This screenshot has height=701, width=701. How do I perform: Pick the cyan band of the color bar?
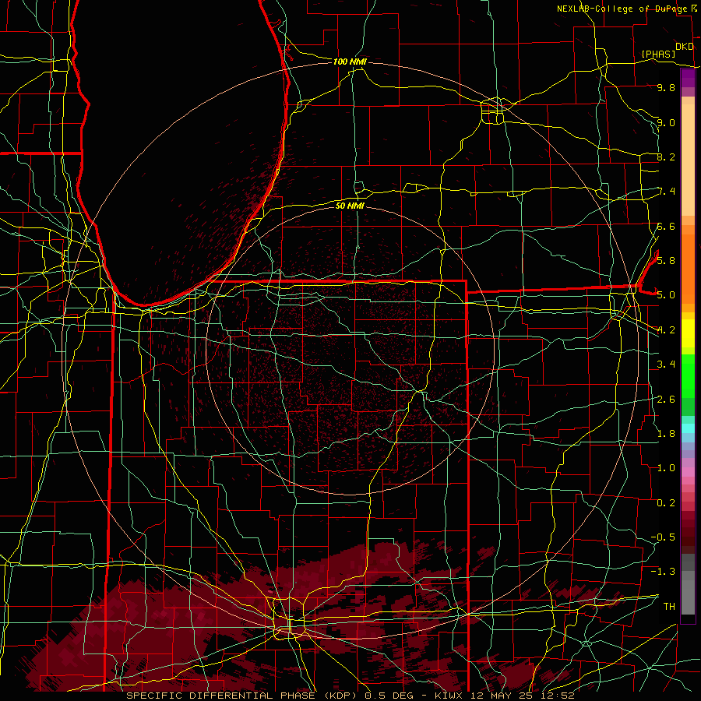click(x=688, y=428)
